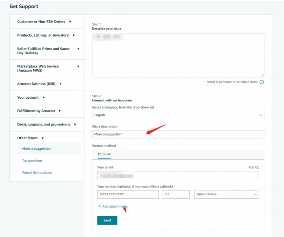Viewport: 284px width, 237px height.
Task: Click the Add CC link
Action: click(x=254, y=167)
